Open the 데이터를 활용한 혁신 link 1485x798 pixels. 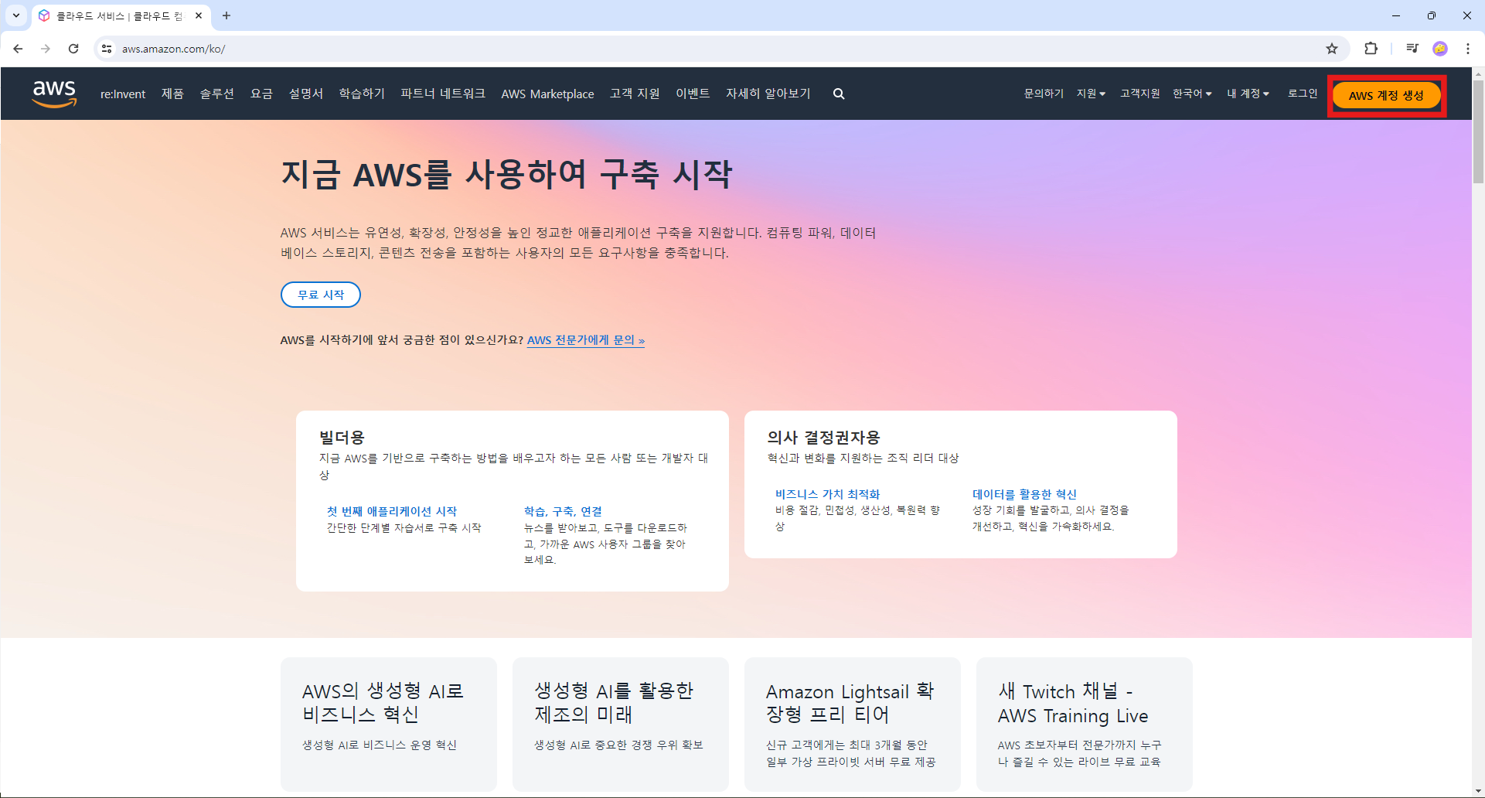1024,494
